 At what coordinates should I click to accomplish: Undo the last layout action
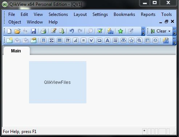point(72,31)
